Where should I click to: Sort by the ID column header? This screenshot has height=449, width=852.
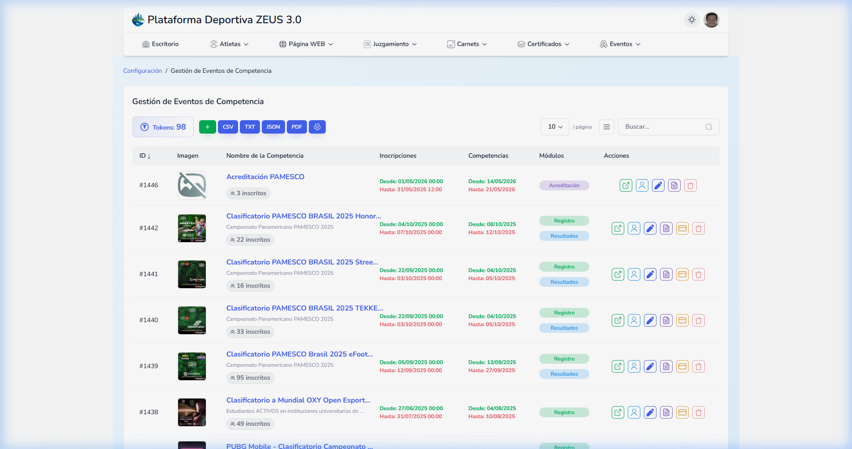point(145,155)
